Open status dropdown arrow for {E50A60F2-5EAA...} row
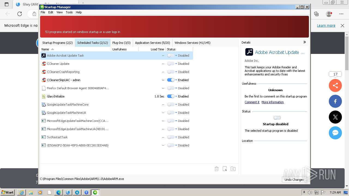Image resolution: width=349 pixels, height=196 pixels. coord(176,145)
